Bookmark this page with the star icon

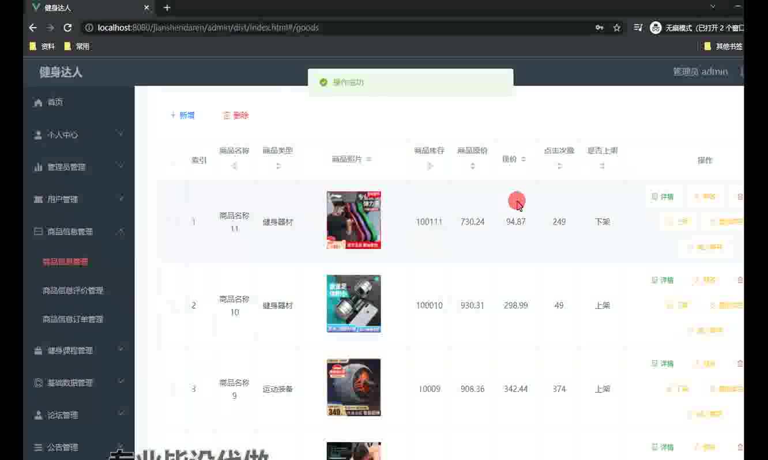(x=616, y=28)
